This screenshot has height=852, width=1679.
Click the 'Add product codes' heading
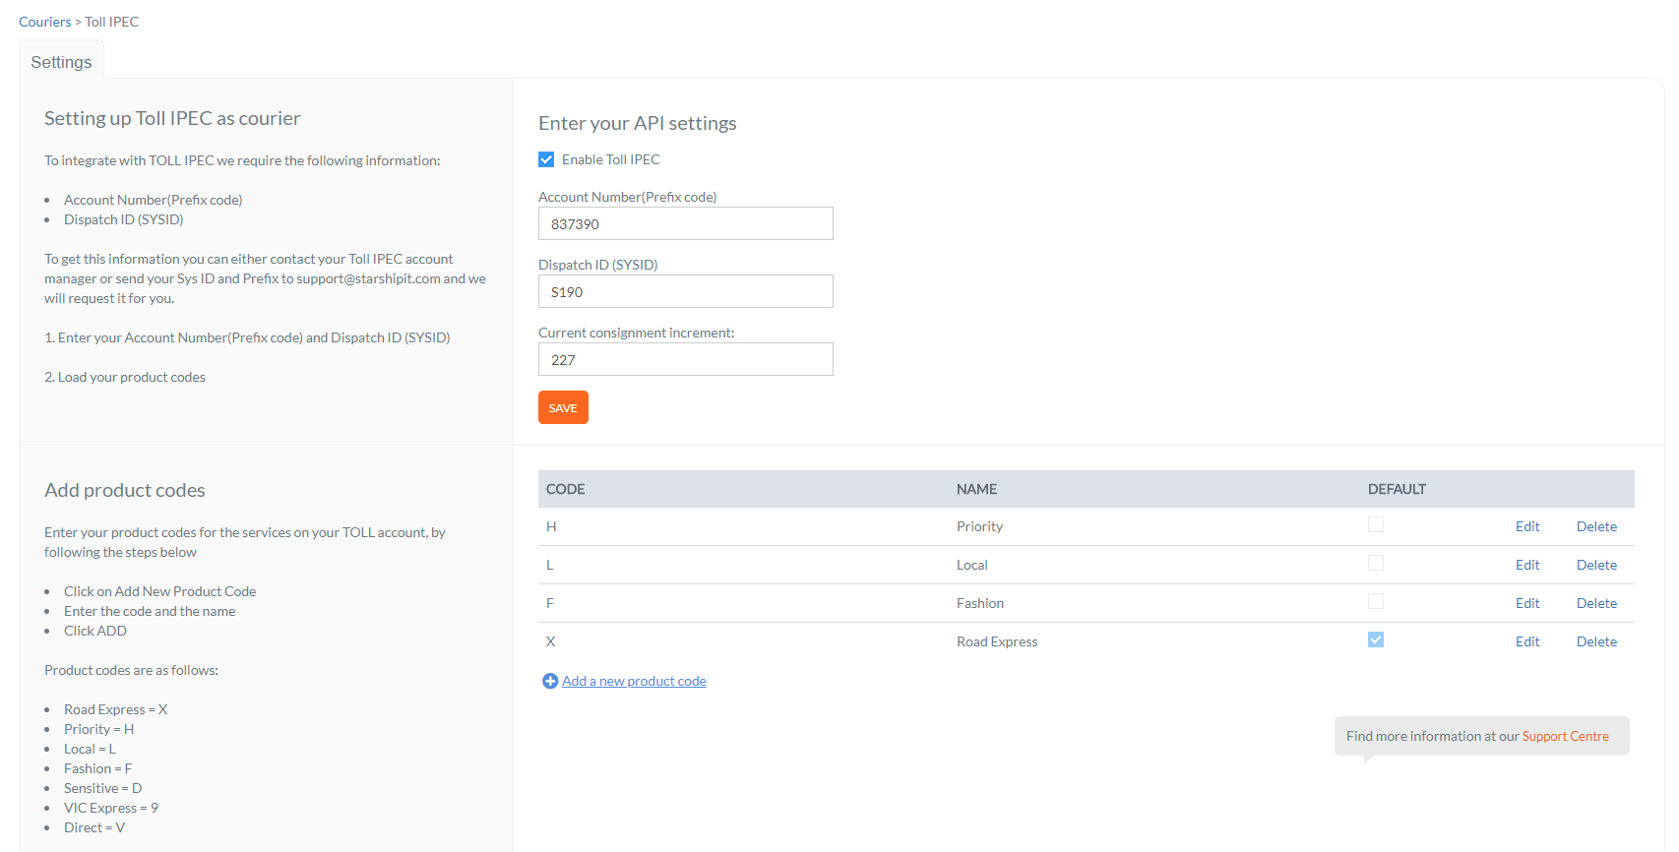click(x=125, y=490)
